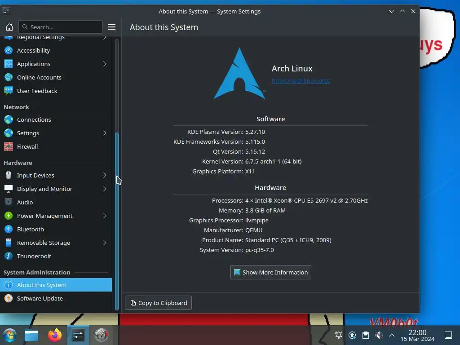Expand the Display and Monitor chevron
Image resolution: width=460 pixels, height=345 pixels.
click(105, 189)
